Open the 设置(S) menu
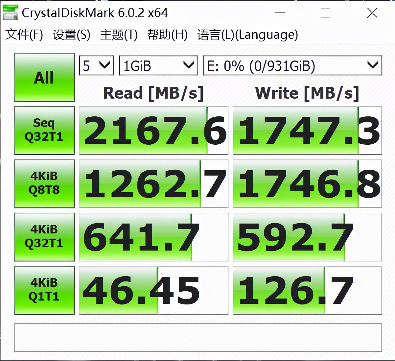The height and width of the screenshot is (361, 395). (x=71, y=34)
